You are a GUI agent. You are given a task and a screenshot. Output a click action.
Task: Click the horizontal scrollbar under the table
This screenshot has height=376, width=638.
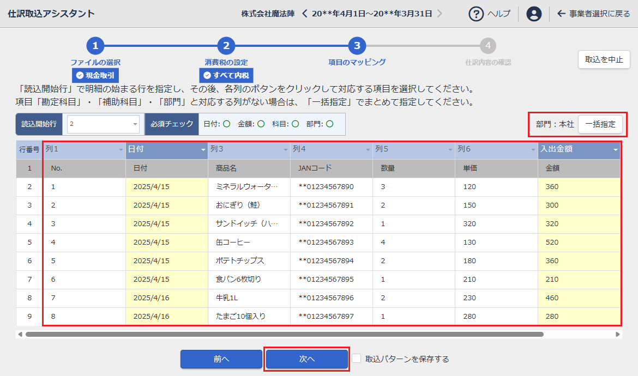pyautogui.click(x=284, y=334)
